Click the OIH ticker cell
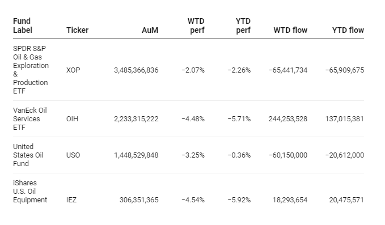The image size is (385, 225). 72,119
